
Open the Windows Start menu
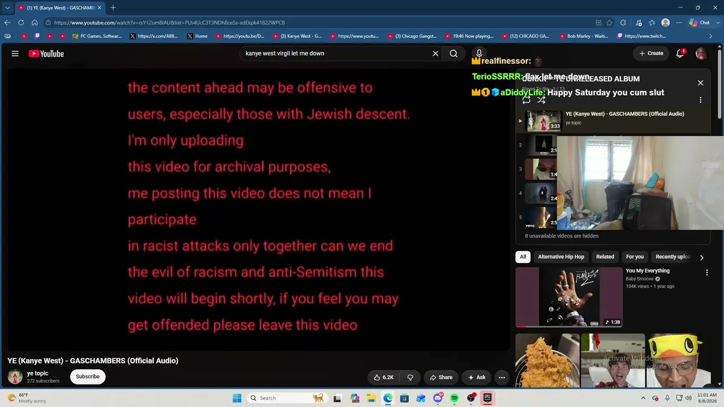[x=237, y=398]
